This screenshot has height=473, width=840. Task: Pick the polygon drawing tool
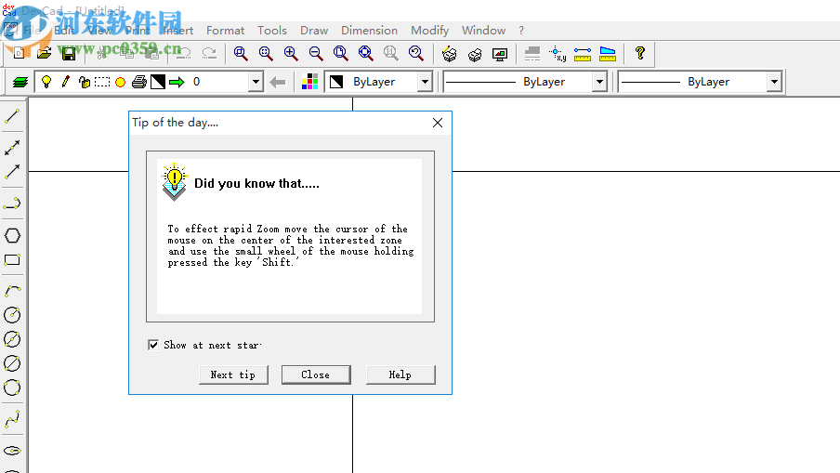[12, 236]
